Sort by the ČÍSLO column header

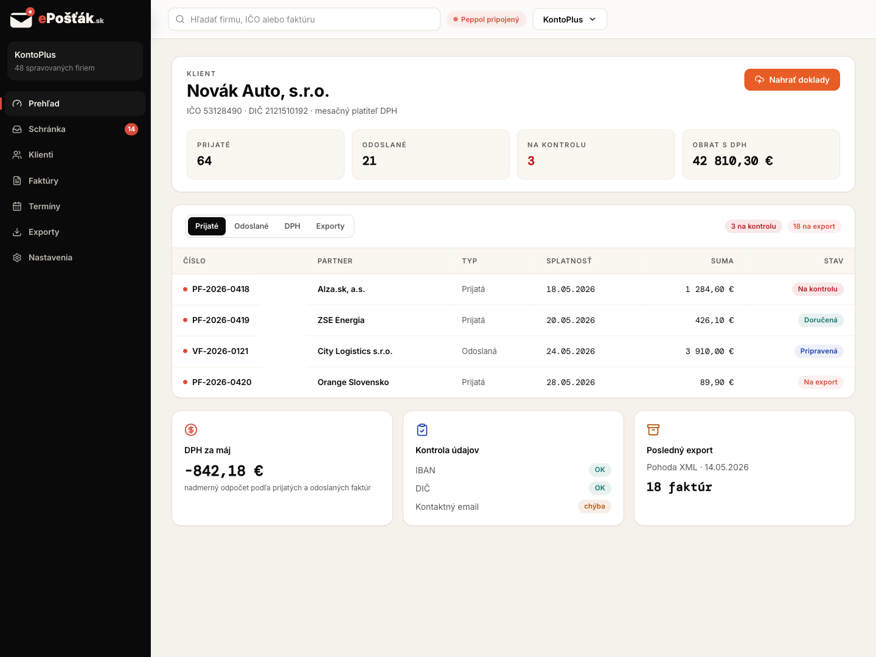pos(195,261)
